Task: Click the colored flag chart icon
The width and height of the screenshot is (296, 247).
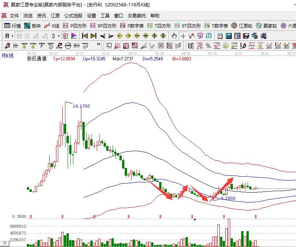Action: tap(74, 36)
